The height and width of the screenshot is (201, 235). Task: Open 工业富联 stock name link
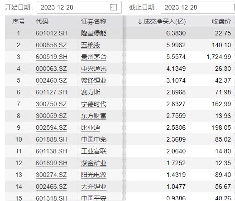94,151
